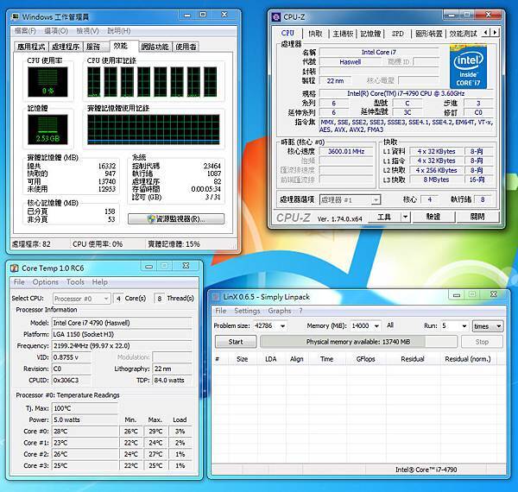Open 檔案(F) menu in Task Manager

[x=25, y=31]
